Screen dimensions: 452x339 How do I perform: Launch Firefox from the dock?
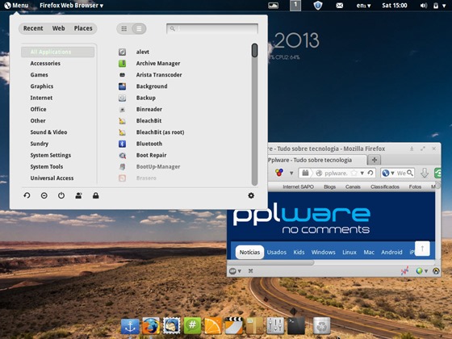pos(150,326)
